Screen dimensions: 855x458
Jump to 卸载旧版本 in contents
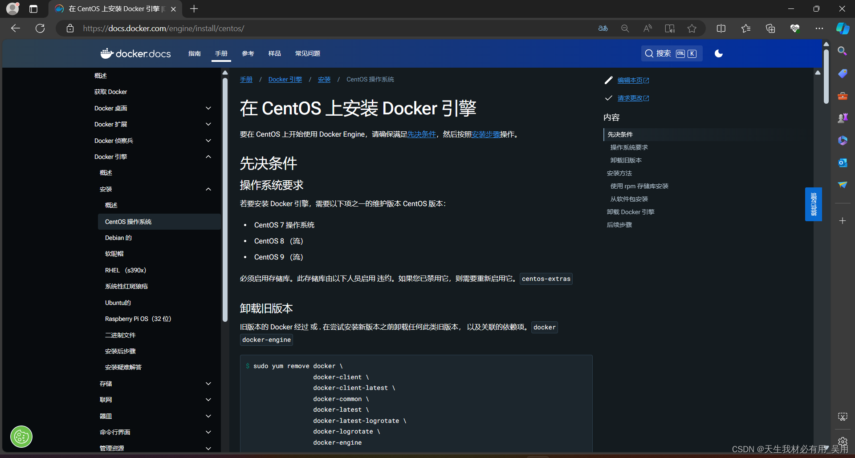(626, 160)
